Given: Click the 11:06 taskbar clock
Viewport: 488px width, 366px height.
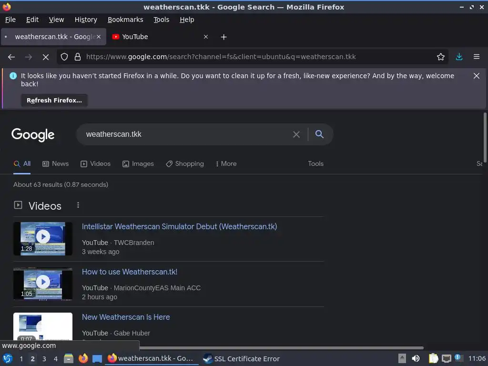Looking at the screenshot, I should pos(477,358).
